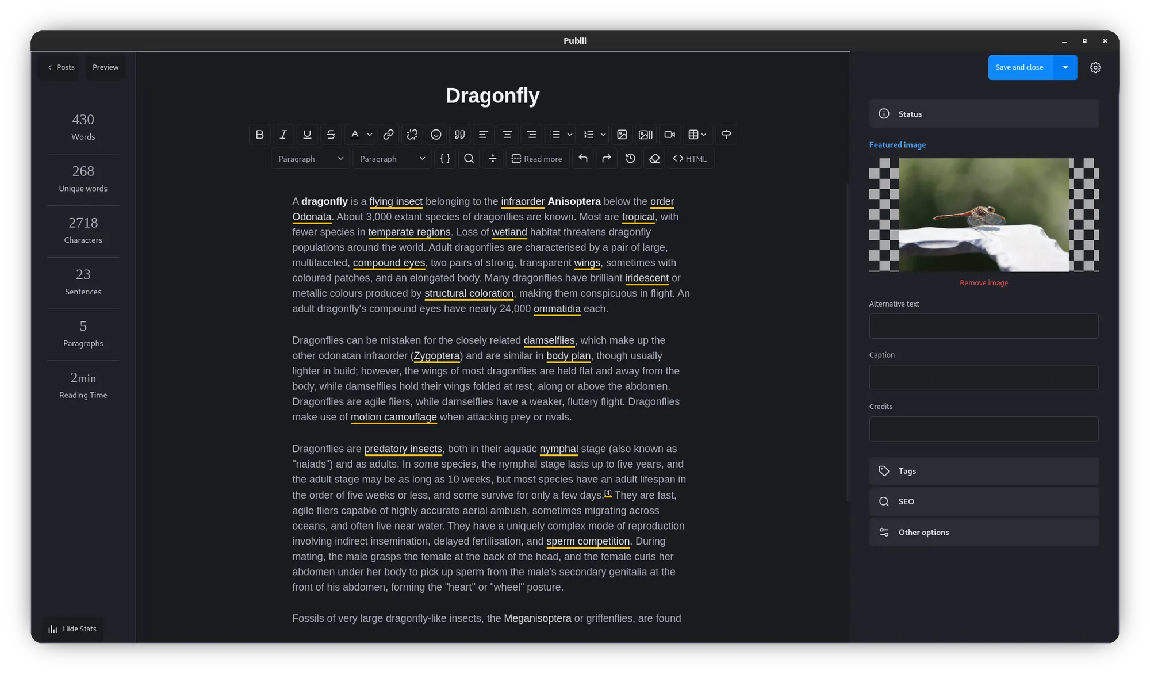
Task: Open the text color dropdown arrow
Action: [x=370, y=135]
